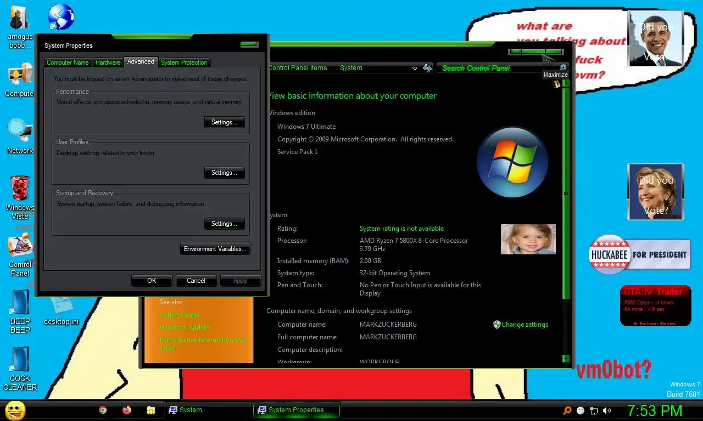Image resolution: width=703 pixels, height=421 pixels.
Task: Select the desktop.ini file icon
Action: click(x=60, y=311)
